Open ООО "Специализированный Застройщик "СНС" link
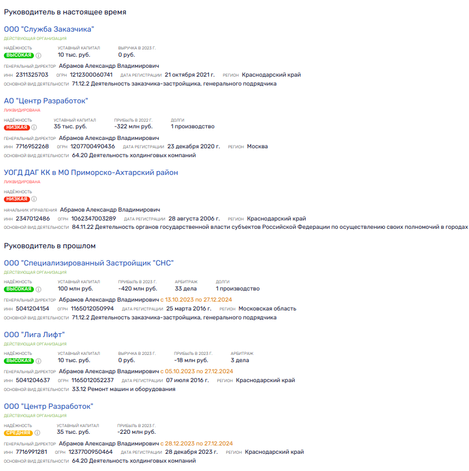This screenshot has width=469, height=471. [89, 263]
